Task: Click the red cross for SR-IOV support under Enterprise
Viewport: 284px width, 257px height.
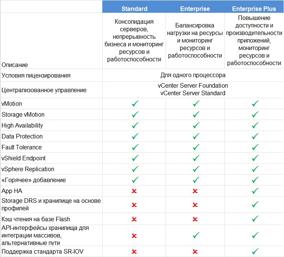Action: [195, 252]
